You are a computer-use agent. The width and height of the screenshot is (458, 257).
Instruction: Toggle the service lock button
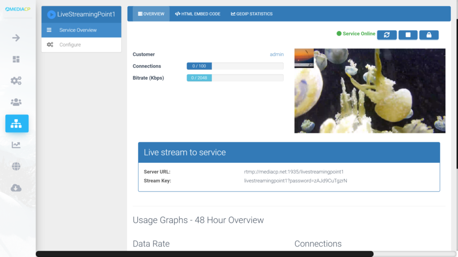(429, 35)
